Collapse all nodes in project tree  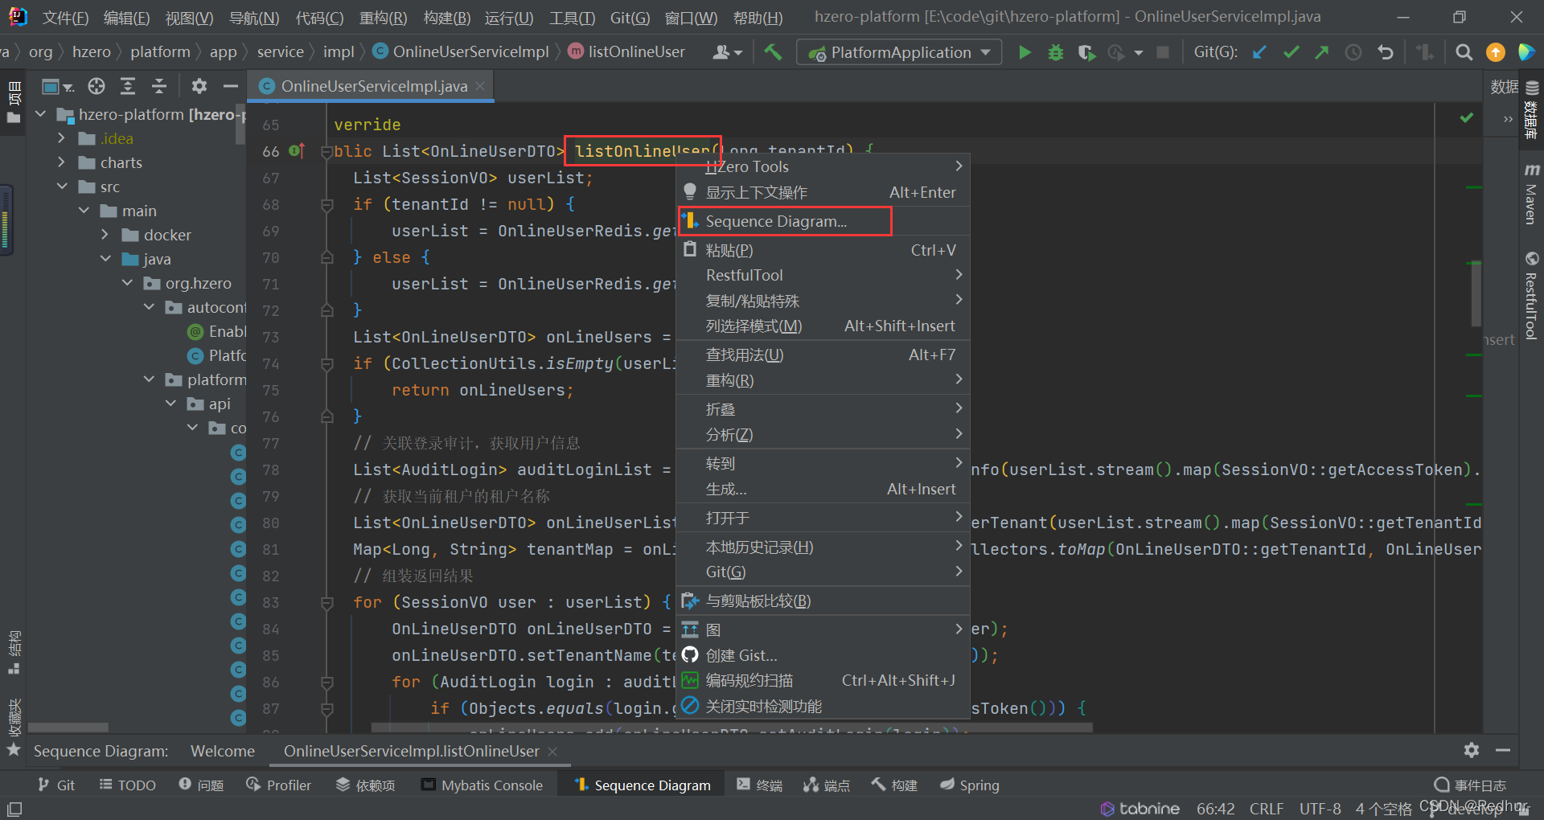[159, 86]
